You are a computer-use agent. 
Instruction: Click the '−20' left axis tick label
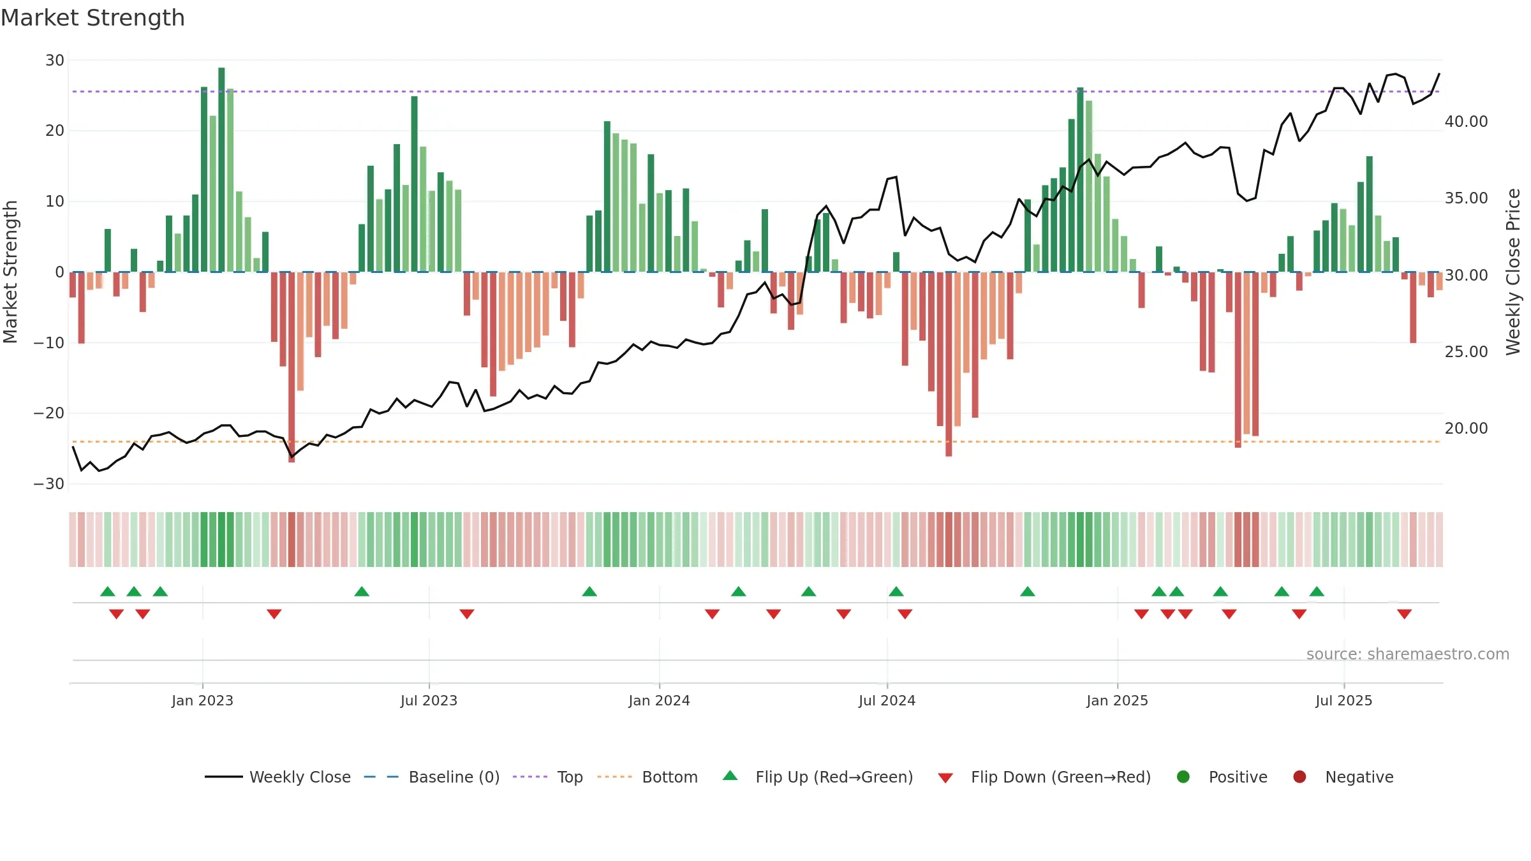(x=49, y=413)
